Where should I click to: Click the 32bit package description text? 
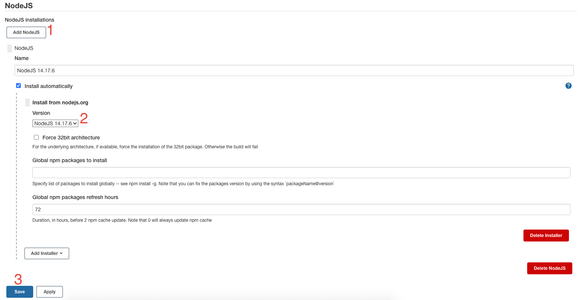tap(145, 147)
